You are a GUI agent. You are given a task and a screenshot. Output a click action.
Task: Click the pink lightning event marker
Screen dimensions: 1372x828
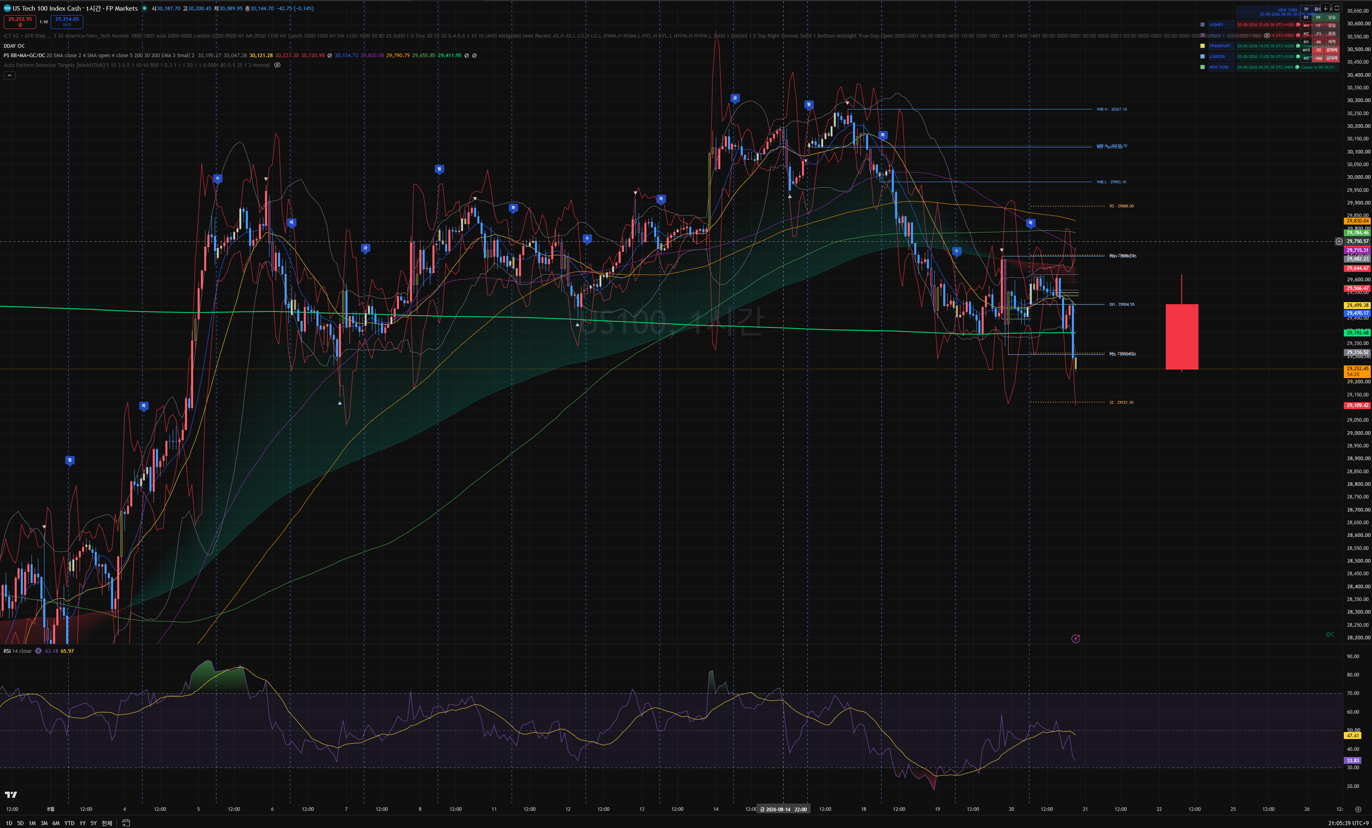[1076, 639]
